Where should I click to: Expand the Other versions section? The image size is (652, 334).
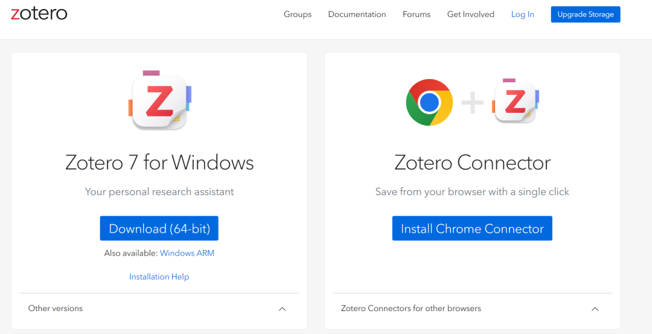(159, 309)
